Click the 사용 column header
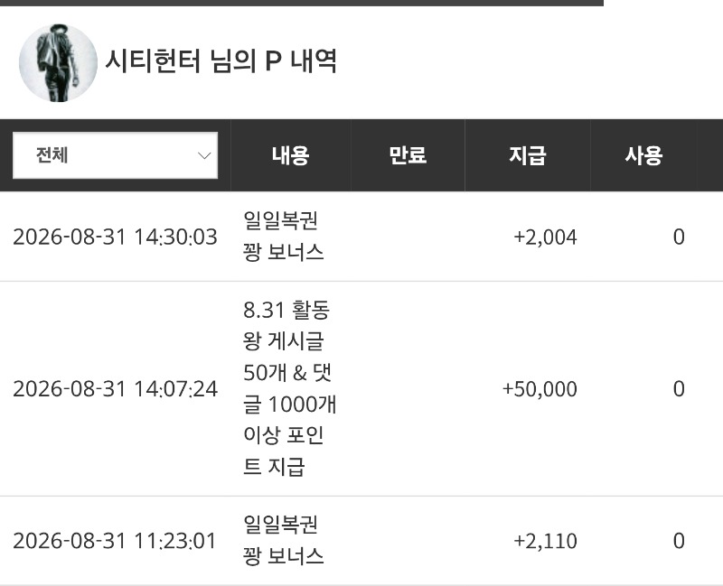The image size is (723, 586). (643, 155)
